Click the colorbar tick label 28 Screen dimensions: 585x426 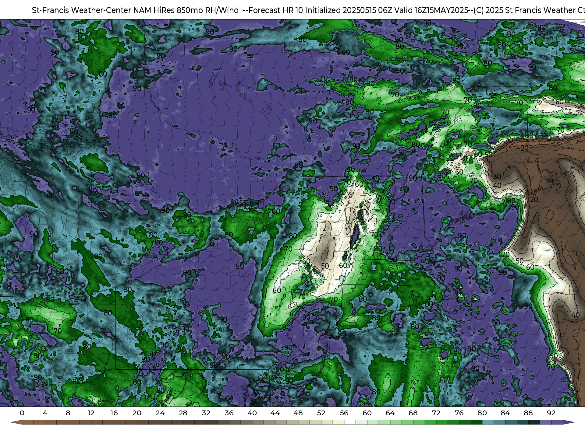click(x=183, y=413)
